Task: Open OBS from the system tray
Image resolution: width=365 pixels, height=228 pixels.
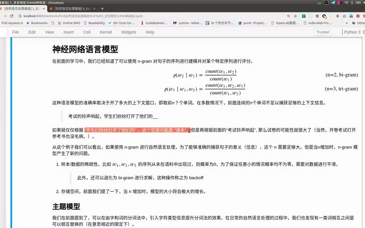Action: pyautogui.click(x=326, y=3)
